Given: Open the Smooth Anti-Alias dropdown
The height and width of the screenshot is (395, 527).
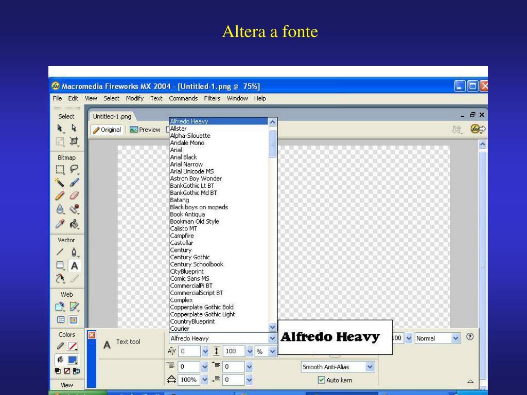Looking at the screenshot, I should [x=370, y=367].
